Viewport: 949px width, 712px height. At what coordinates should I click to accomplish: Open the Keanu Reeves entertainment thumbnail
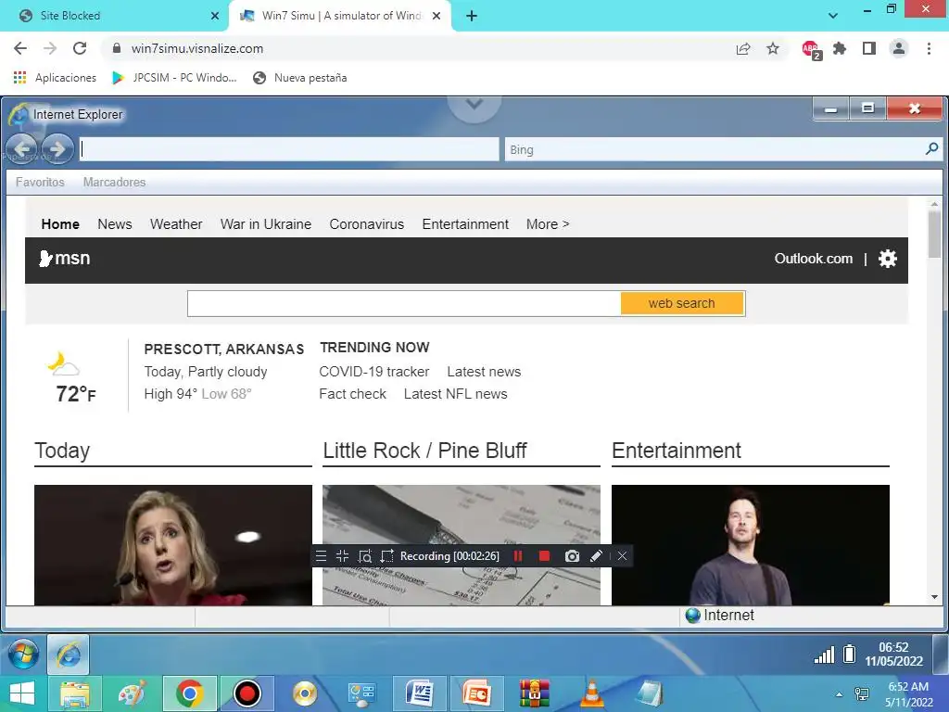coord(751,545)
